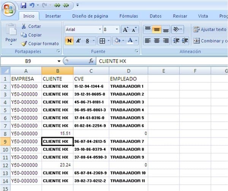
Task: Toggle Subrayado underline formatting
Action: (87, 41)
